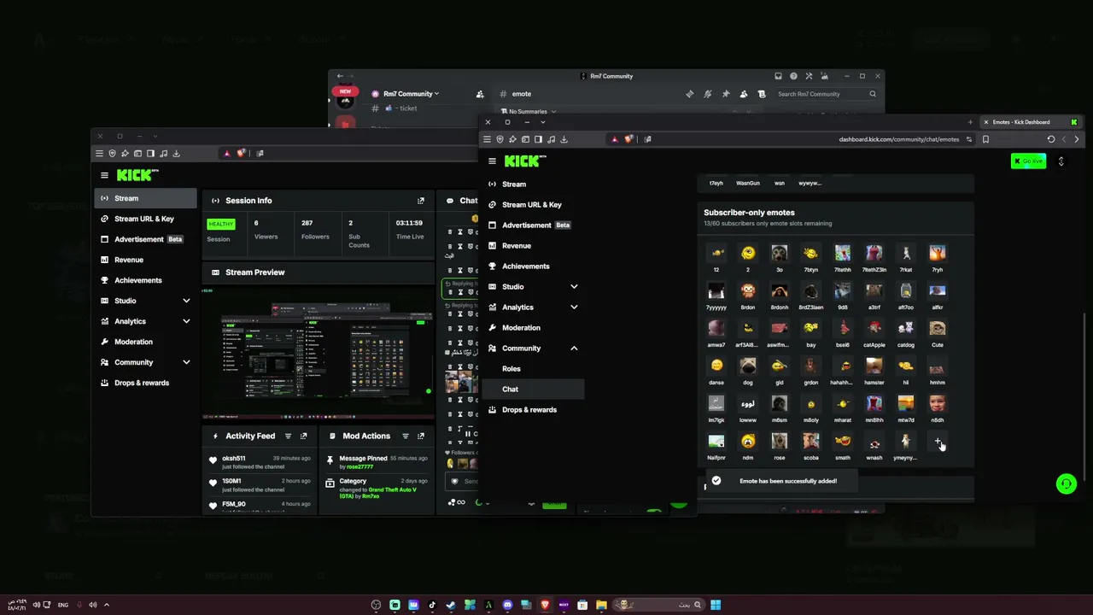The width and height of the screenshot is (1093, 615).
Task: Click the 'n8dh' baby face emote
Action: click(938, 403)
